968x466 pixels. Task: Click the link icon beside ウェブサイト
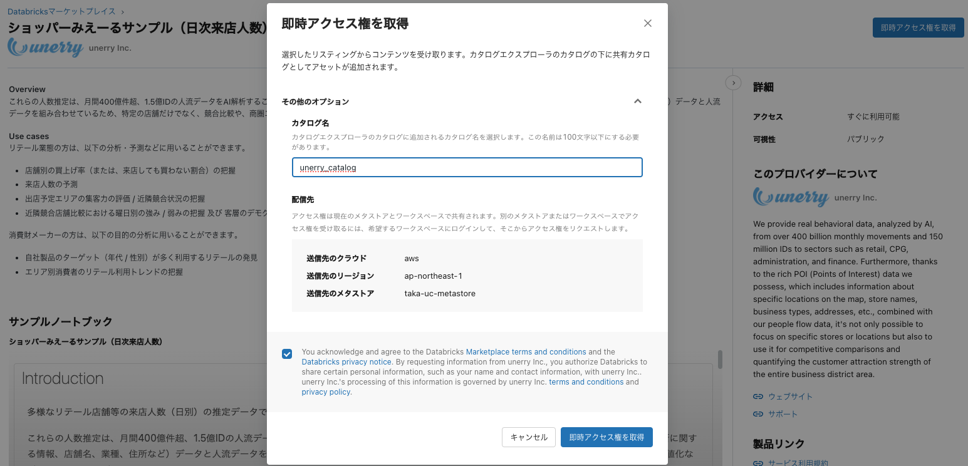(758, 396)
